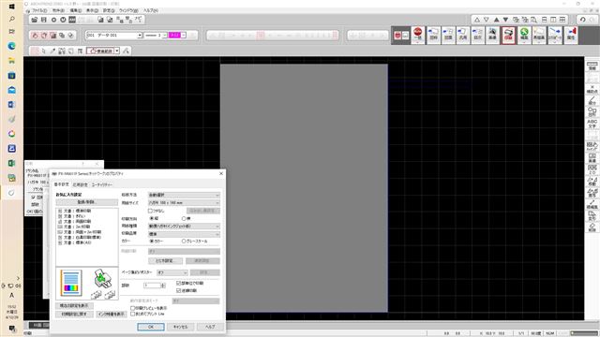Screen dimensions: 600x337
Task: Select the 汎用 toolbar icon
Action: [x=463, y=35]
